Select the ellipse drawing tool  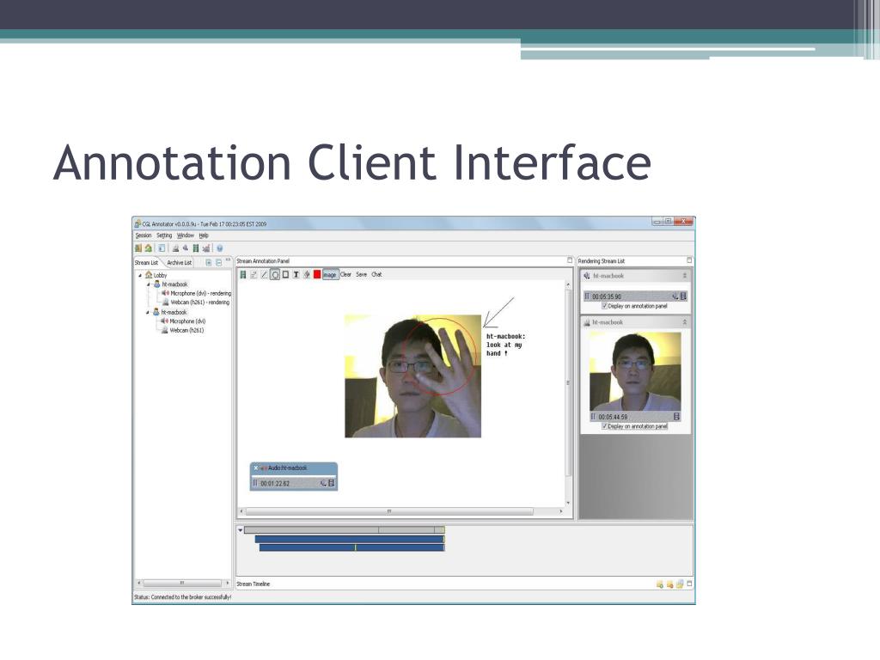point(275,274)
